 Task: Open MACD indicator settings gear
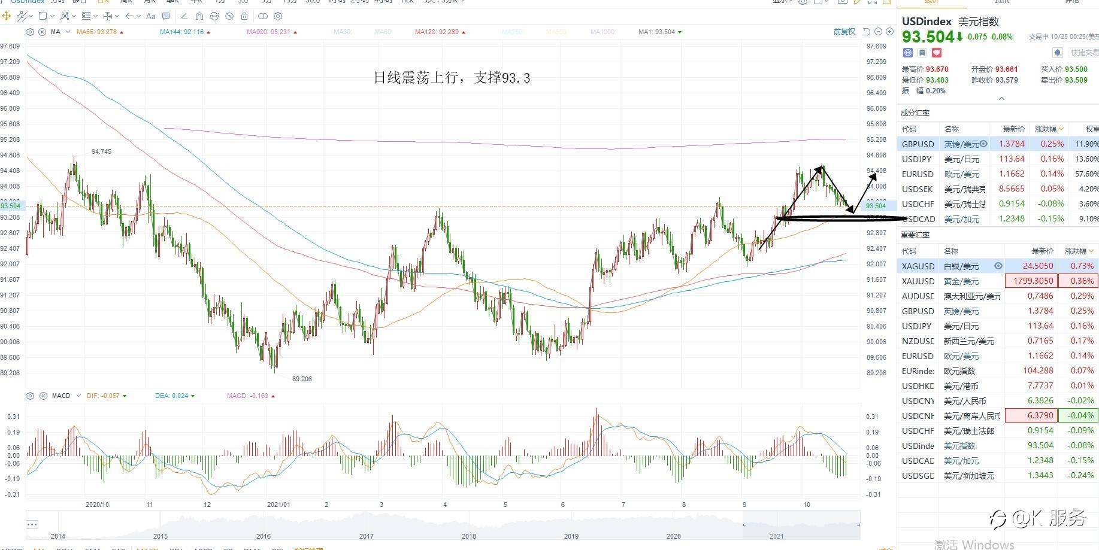click(30, 396)
